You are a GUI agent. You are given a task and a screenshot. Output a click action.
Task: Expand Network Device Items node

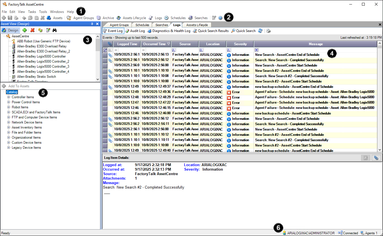coord(9,122)
